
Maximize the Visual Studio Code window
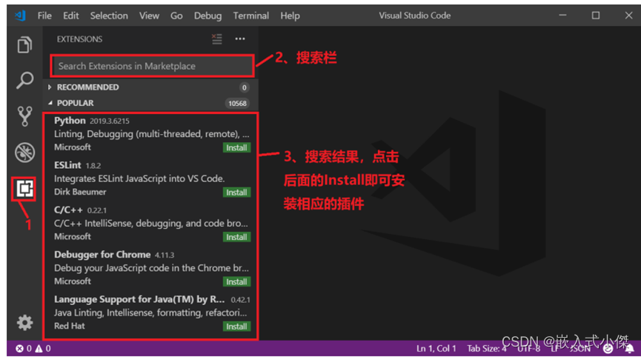[596, 16]
